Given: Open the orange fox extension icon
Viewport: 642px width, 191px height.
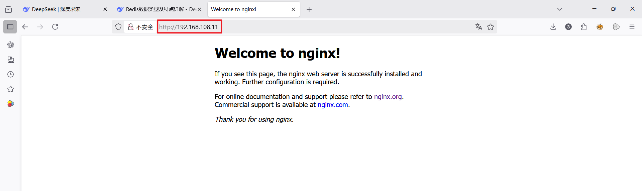Looking at the screenshot, I should point(600,27).
